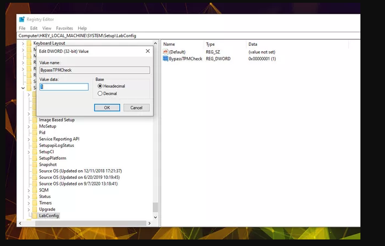Click the Timers folder icon
Viewport: 385px width, 246px height.
(35, 203)
